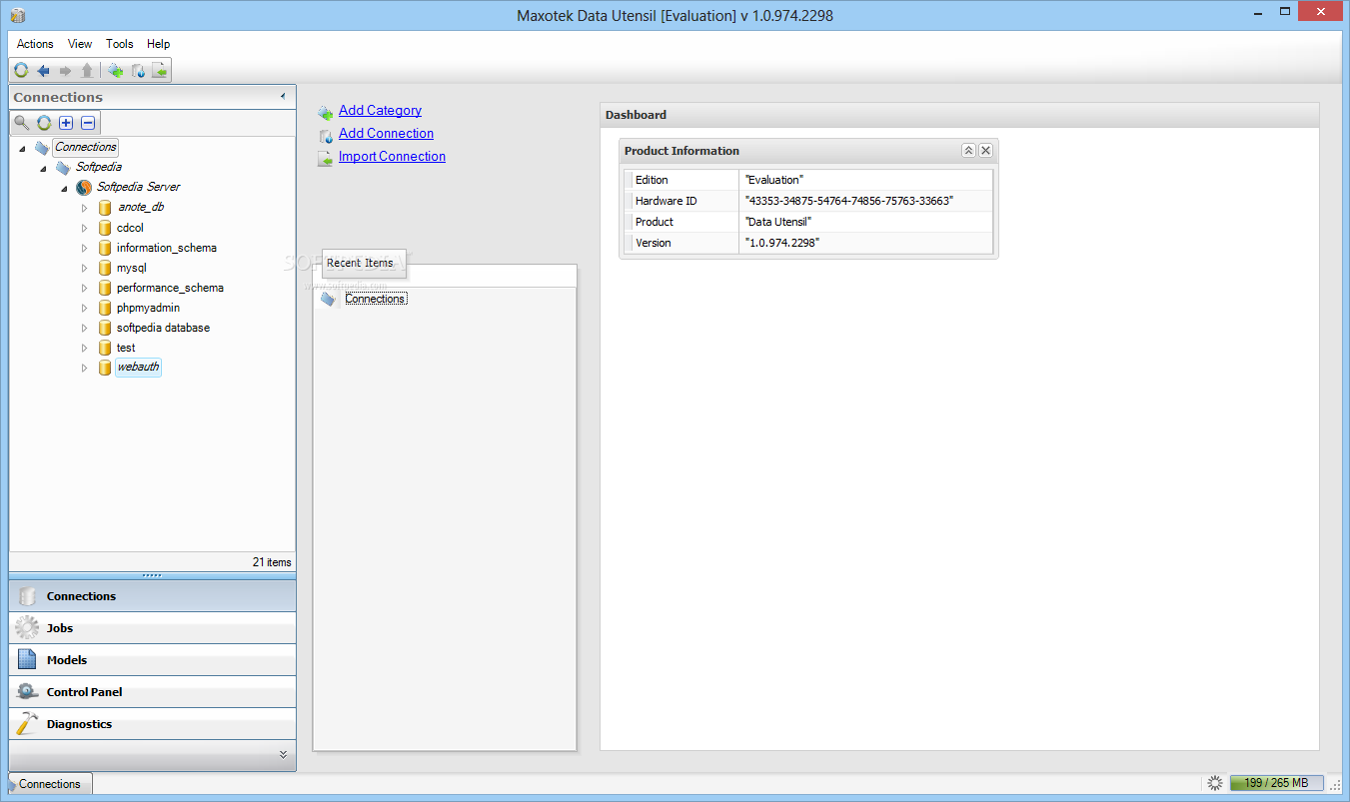1350x802 pixels.
Task: Expand the mysql database node
Action: [85, 268]
